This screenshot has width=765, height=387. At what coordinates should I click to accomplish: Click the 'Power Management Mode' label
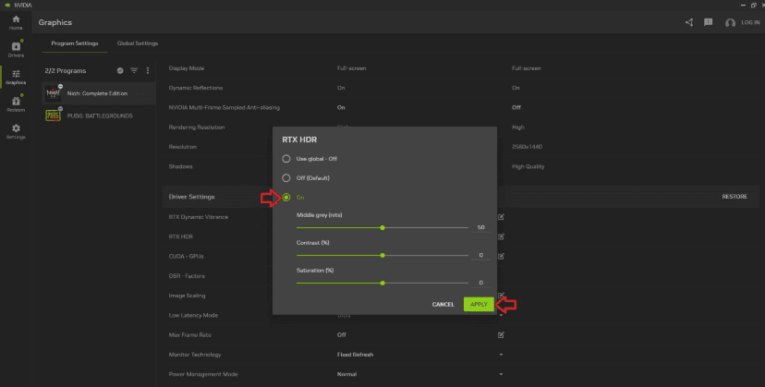tap(203, 374)
